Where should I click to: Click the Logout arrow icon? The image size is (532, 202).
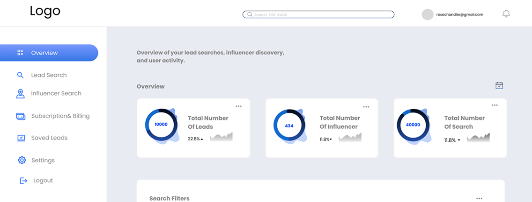pos(23,181)
